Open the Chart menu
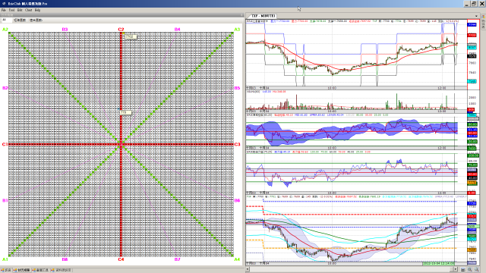Screen dimensions: 486x273 pos(28,10)
